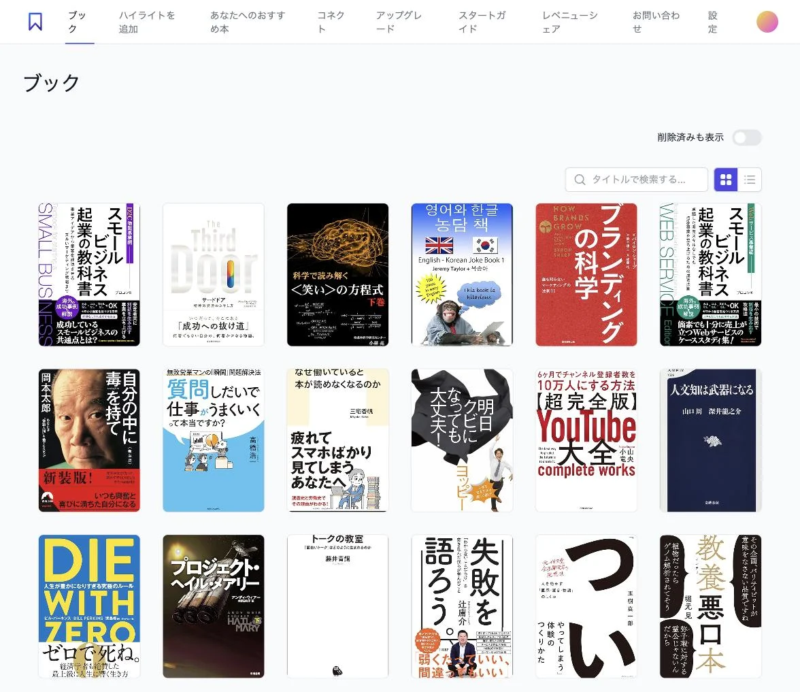Open 失敗を語ろう book cover
800x692 pixels.
pyautogui.click(x=462, y=606)
